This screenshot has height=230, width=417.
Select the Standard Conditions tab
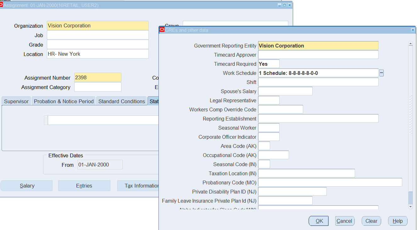[x=122, y=101]
